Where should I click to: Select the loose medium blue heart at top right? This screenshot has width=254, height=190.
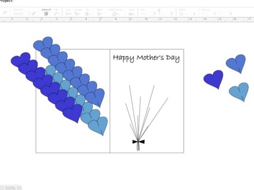coord(236,64)
